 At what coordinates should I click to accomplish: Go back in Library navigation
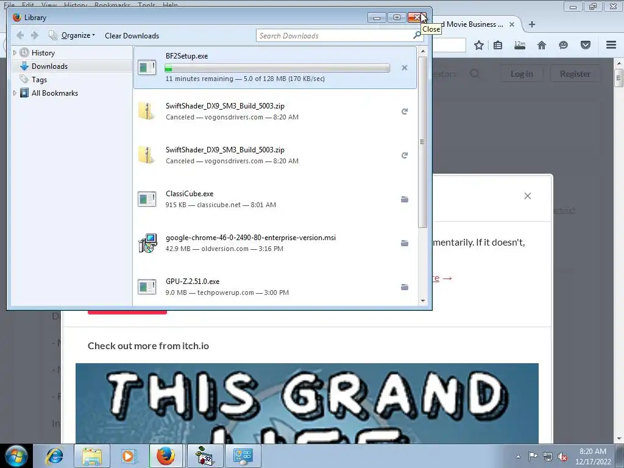pos(20,35)
